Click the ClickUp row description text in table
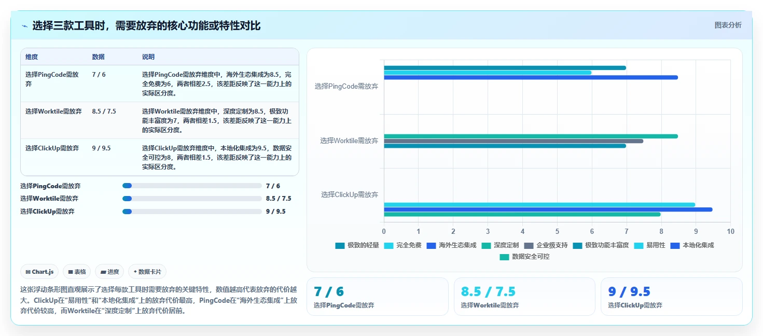This screenshot has width=763, height=336. 217,158
